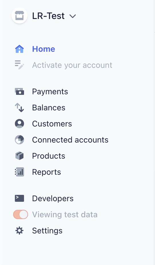This screenshot has height=265, width=155.
Task: Open the Reports chart notebook icon
Action: [x=19, y=172]
